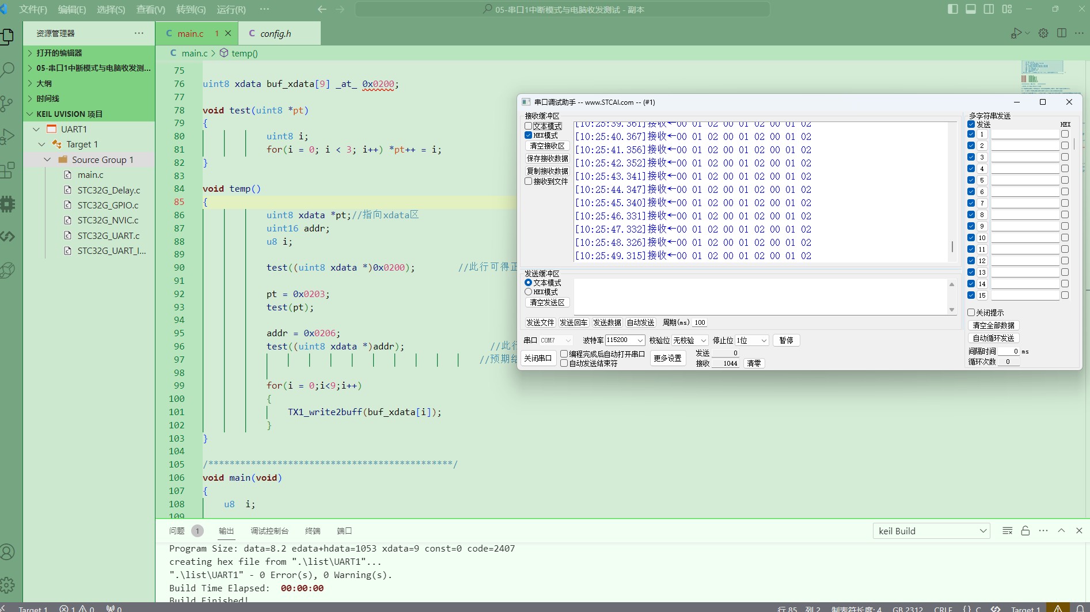Open more editor actions menu

click(1079, 33)
